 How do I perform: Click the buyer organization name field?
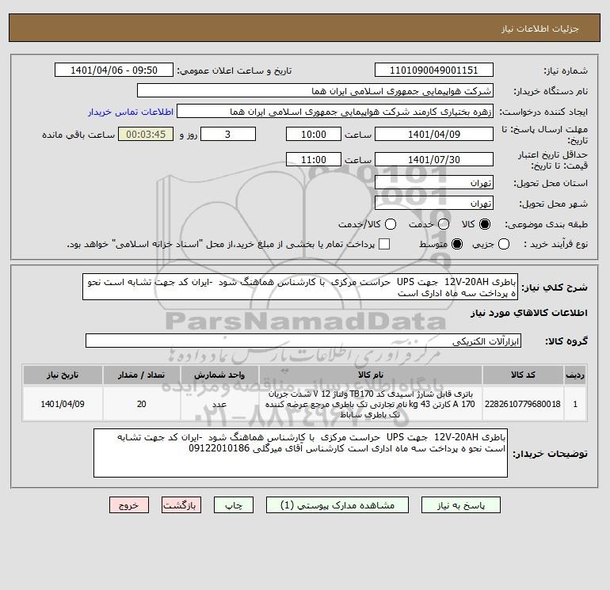(315, 91)
